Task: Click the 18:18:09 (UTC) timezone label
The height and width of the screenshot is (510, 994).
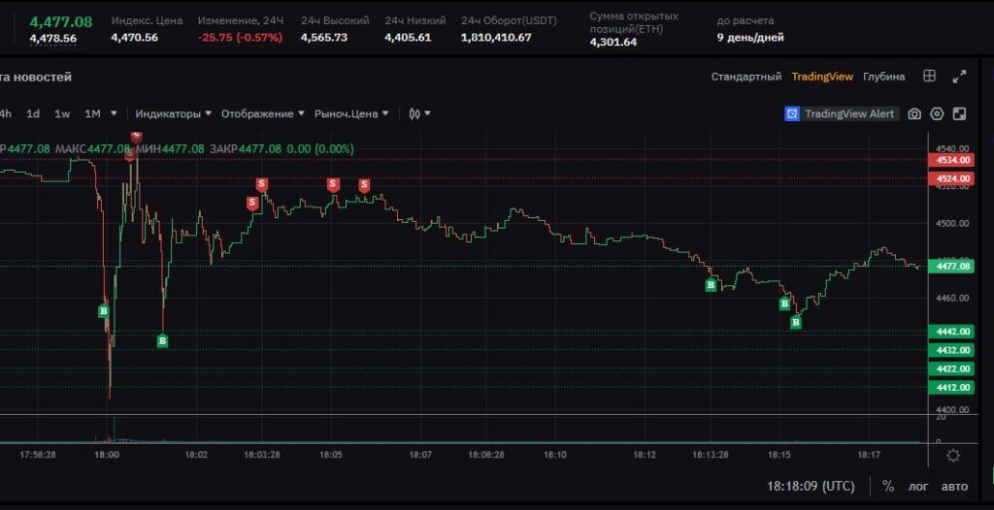Action: point(811,487)
